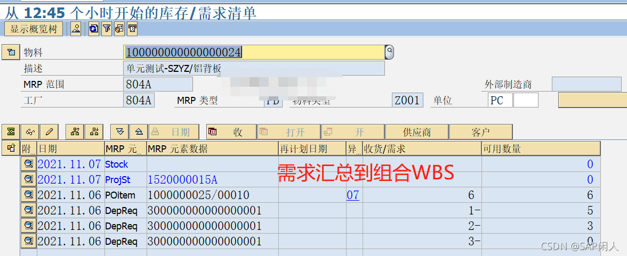Click date 2021.11.07 in ProjSt row
Screen dimensions: 627x256
pyautogui.click(x=70, y=180)
